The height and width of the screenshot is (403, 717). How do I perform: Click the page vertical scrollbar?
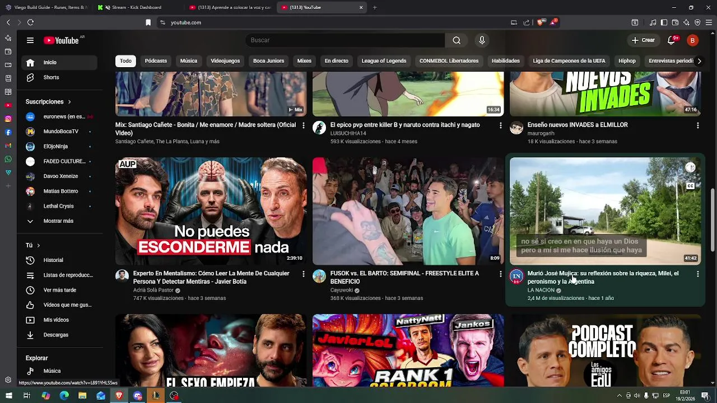click(x=713, y=221)
